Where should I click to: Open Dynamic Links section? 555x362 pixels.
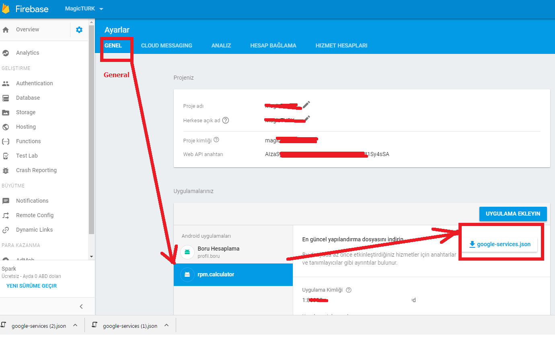(x=35, y=230)
